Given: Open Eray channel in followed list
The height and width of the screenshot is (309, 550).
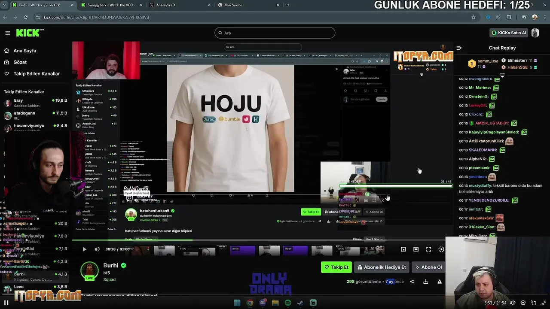Looking at the screenshot, I should click(35, 103).
